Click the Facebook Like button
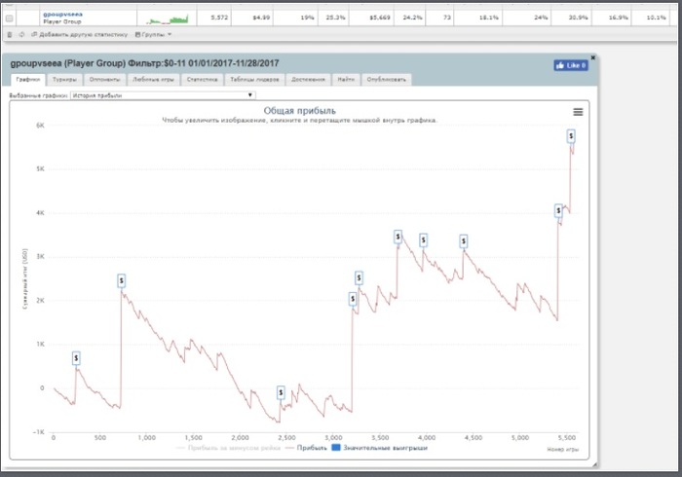The image size is (682, 477). [x=571, y=65]
